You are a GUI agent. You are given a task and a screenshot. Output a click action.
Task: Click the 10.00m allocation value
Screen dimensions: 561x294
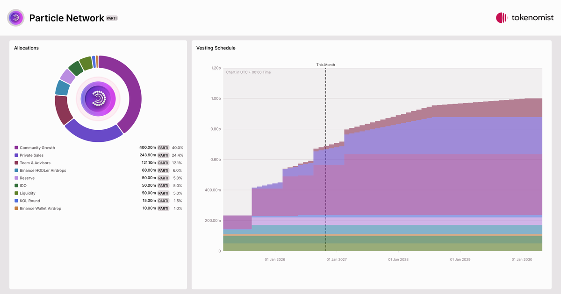click(x=149, y=208)
